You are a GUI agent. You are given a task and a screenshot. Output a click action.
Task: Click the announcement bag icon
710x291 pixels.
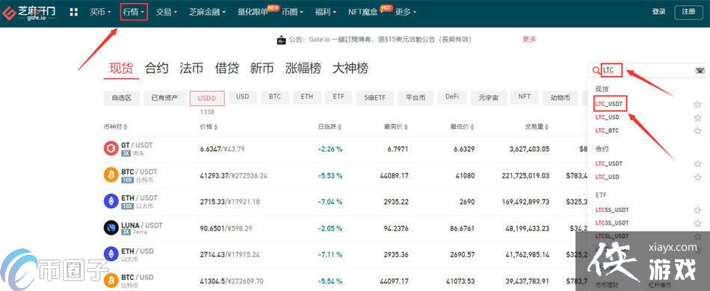281,40
